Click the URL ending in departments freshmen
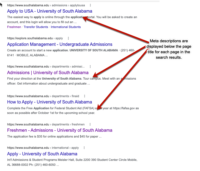200x171 pixels. [x=46, y=124]
